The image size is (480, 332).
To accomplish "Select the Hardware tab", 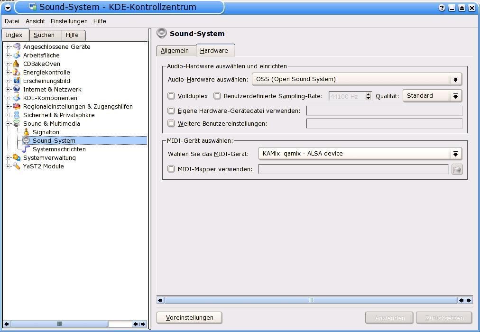I will (x=215, y=50).
